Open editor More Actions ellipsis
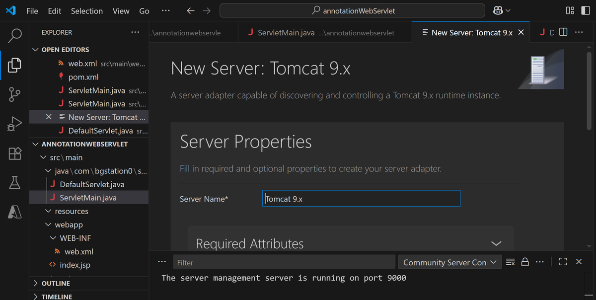This screenshot has height=300, width=596. pos(579,32)
